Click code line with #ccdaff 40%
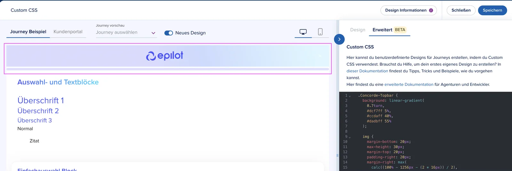 tap(380, 116)
